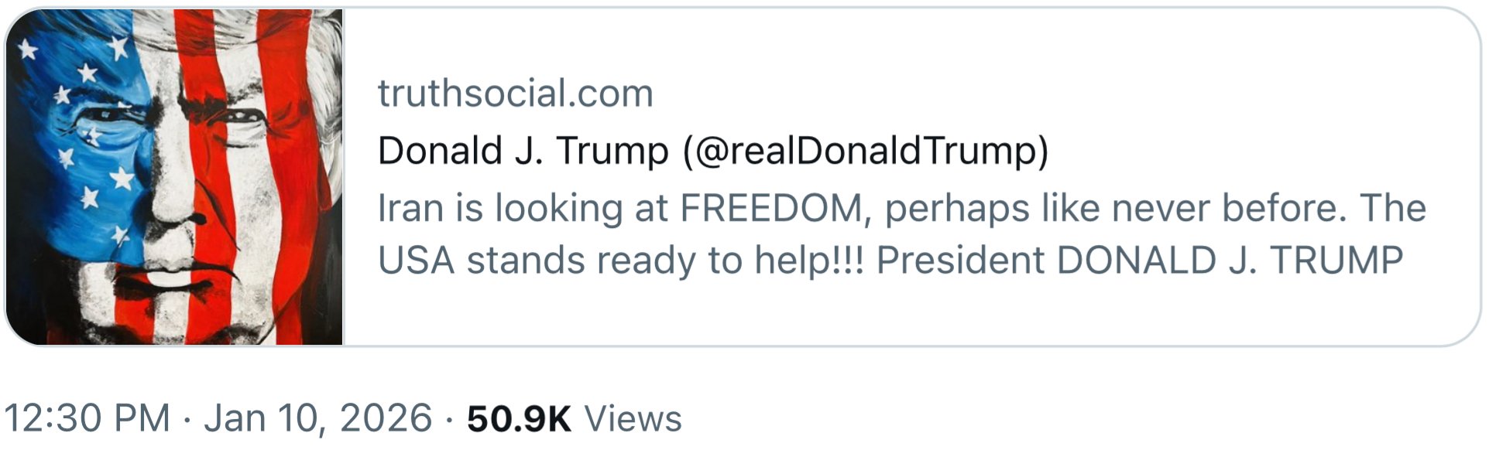Viewport: 1503px width, 460px height.
Task: Click the 'Iran is looking at FREEDOM' line
Action: coord(619,209)
